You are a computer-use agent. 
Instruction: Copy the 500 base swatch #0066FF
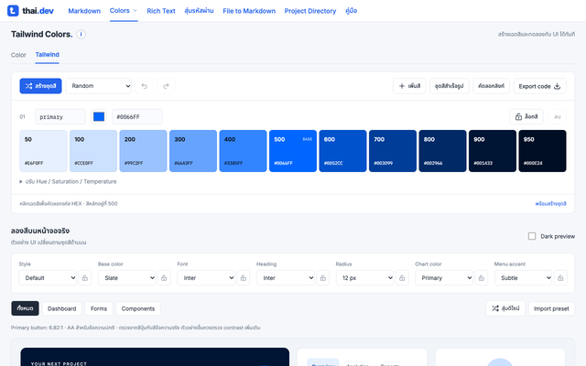coord(293,151)
